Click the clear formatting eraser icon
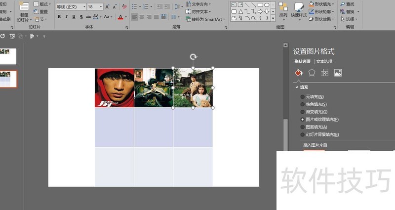Screen dimensions: 395x210 (123, 7)
